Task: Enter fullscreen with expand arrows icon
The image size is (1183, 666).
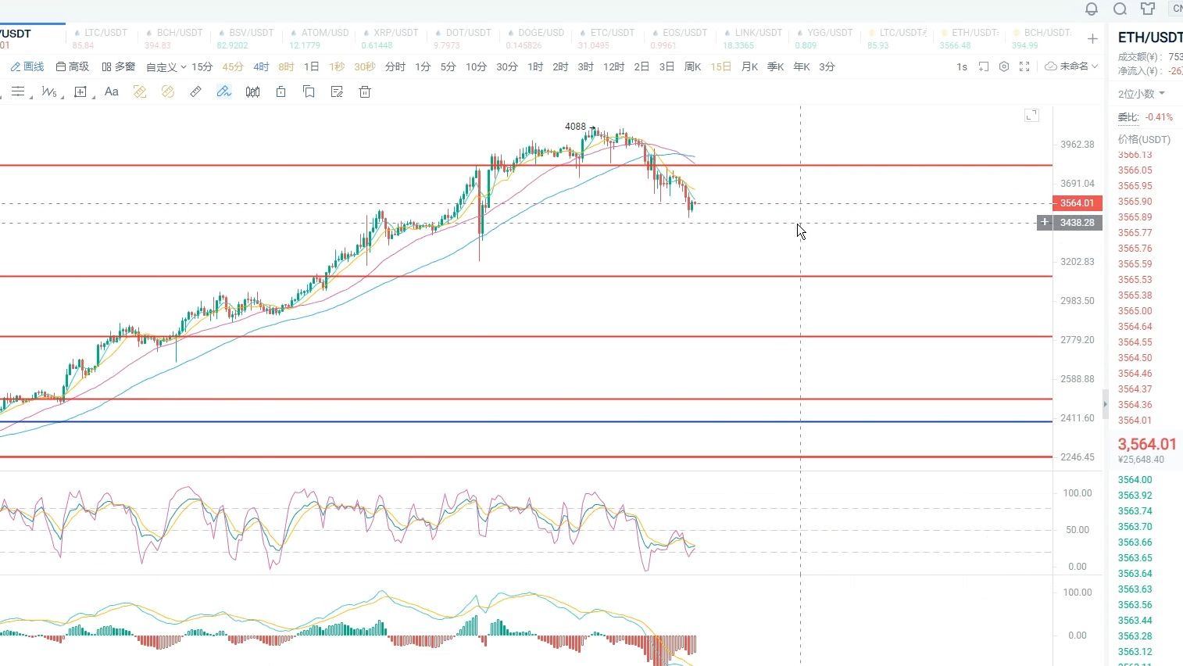Action: (1024, 66)
